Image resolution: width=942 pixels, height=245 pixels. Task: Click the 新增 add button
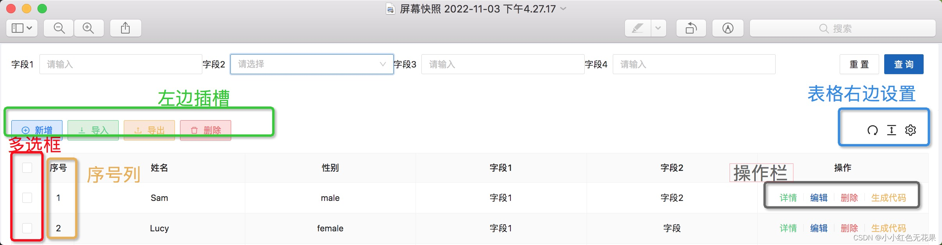37,130
